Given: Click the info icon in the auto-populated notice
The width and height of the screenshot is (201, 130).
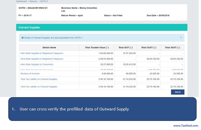Looking at the screenshot, I should click(x=22, y=38).
